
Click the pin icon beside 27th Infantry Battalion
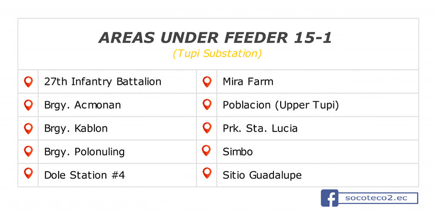pyautogui.click(x=28, y=82)
